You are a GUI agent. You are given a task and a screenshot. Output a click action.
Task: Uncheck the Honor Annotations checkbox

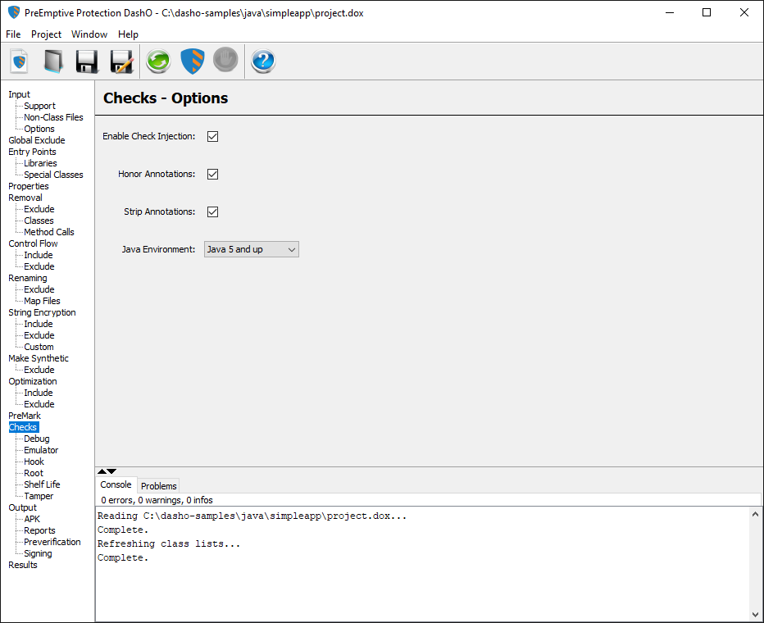pos(212,174)
